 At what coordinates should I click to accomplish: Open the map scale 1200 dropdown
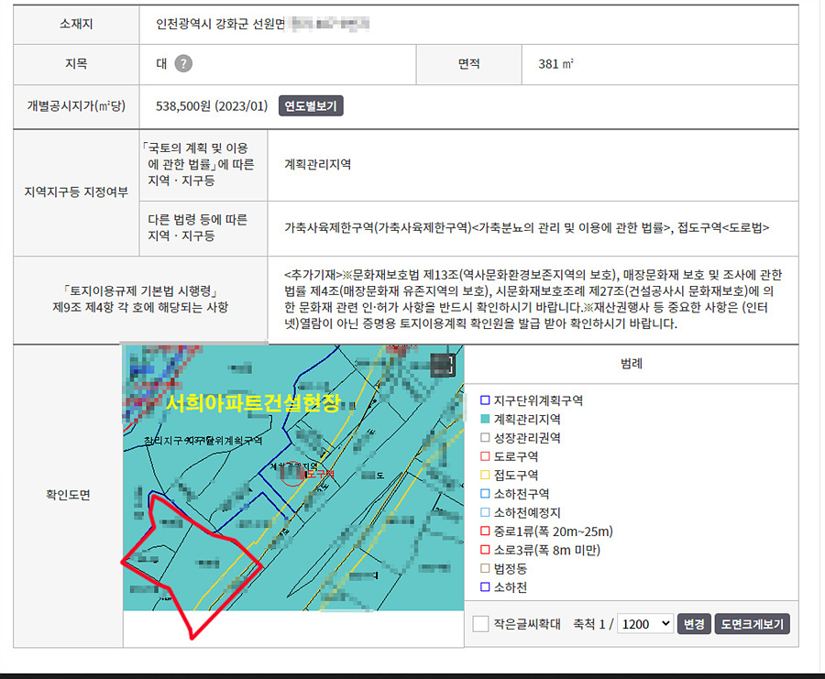pyautogui.click(x=645, y=624)
